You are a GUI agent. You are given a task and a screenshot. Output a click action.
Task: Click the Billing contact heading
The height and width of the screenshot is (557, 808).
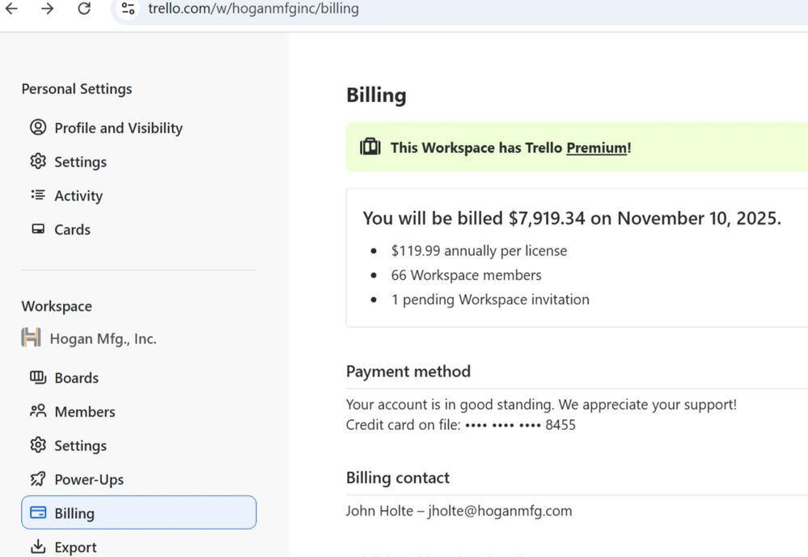tap(398, 478)
